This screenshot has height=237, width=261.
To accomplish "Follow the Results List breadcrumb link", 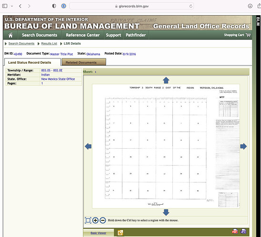I will tap(49, 44).
